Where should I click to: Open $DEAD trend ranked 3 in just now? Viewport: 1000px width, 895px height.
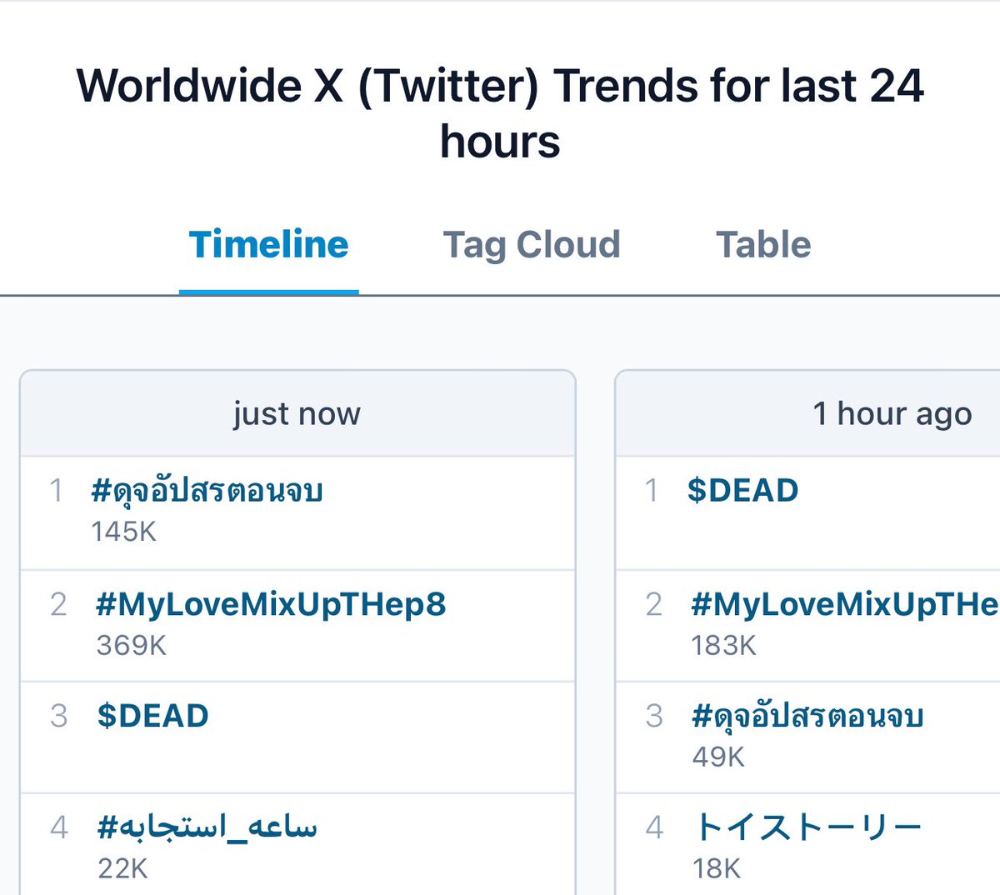click(152, 716)
